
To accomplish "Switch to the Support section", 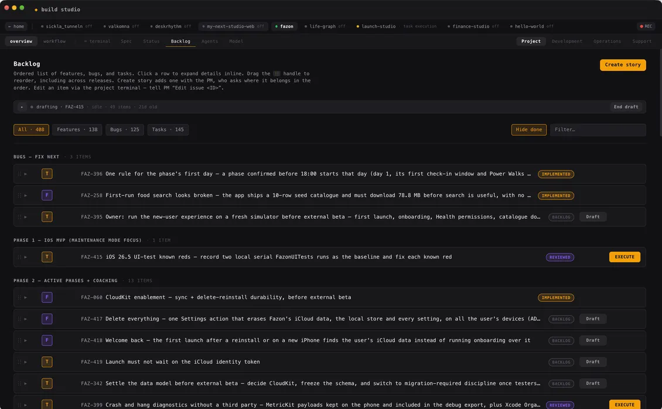I will (x=641, y=42).
